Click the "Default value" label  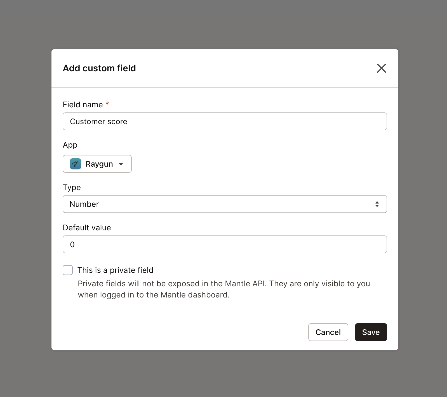[x=87, y=228]
